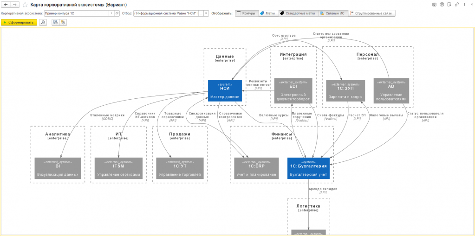Open filter editor via ellipsis button
This screenshot has width=475, height=236.
[201, 13]
